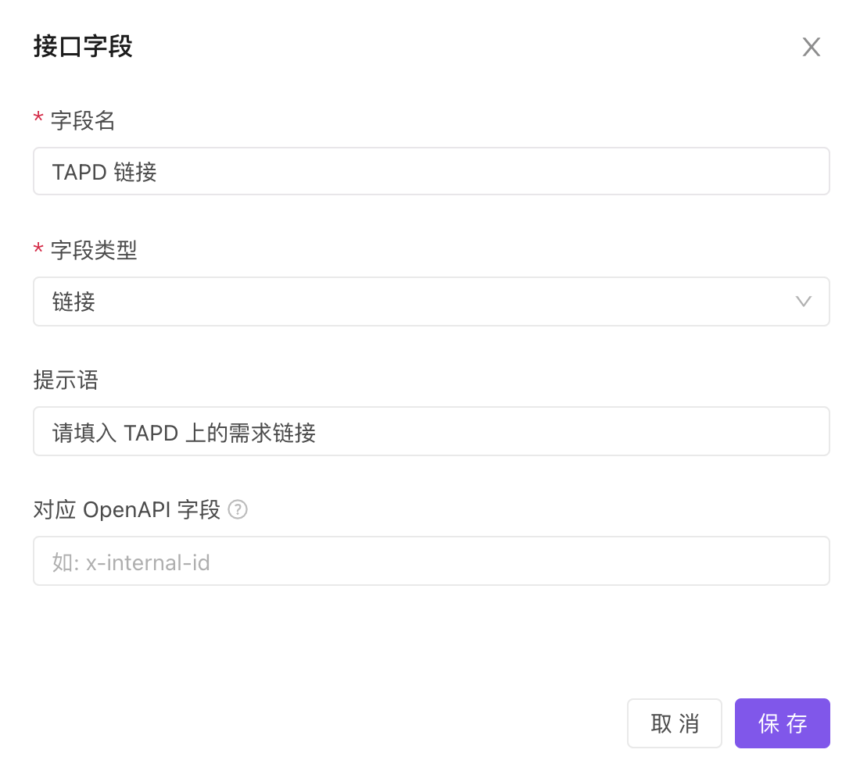Screen dimensions: 860x778
Task: Click the help question-mark icon beside OpenAPI 字段
Action: (238, 510)
